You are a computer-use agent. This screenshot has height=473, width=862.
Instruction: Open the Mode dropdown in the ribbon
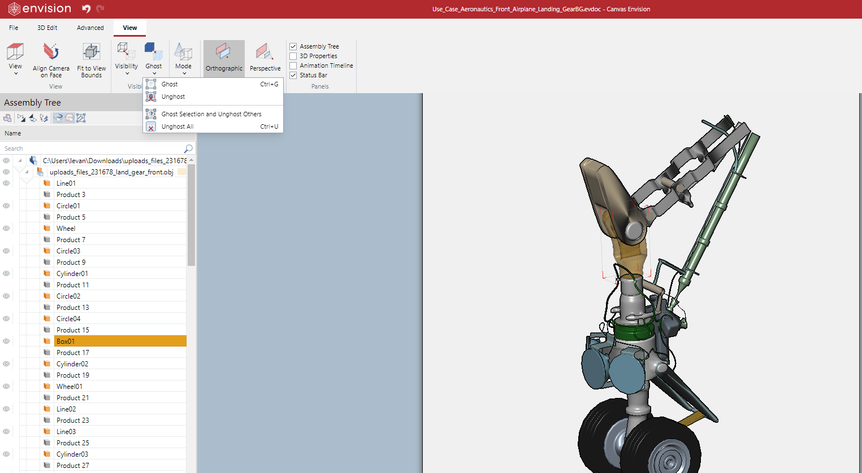183,59
